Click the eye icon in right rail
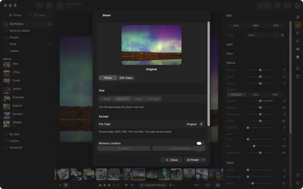 pyautogui.click(x=298, y=49)
